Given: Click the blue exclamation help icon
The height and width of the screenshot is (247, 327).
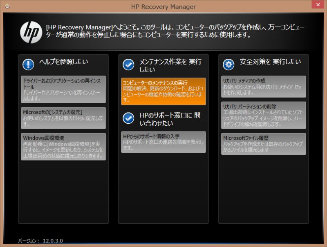Looking at the screenshot, I should (28, 65).
